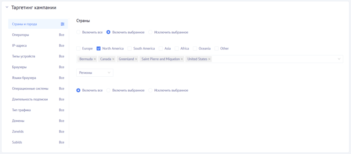Collapse the Таргетинг кампании section chevron

pos(7,7)
